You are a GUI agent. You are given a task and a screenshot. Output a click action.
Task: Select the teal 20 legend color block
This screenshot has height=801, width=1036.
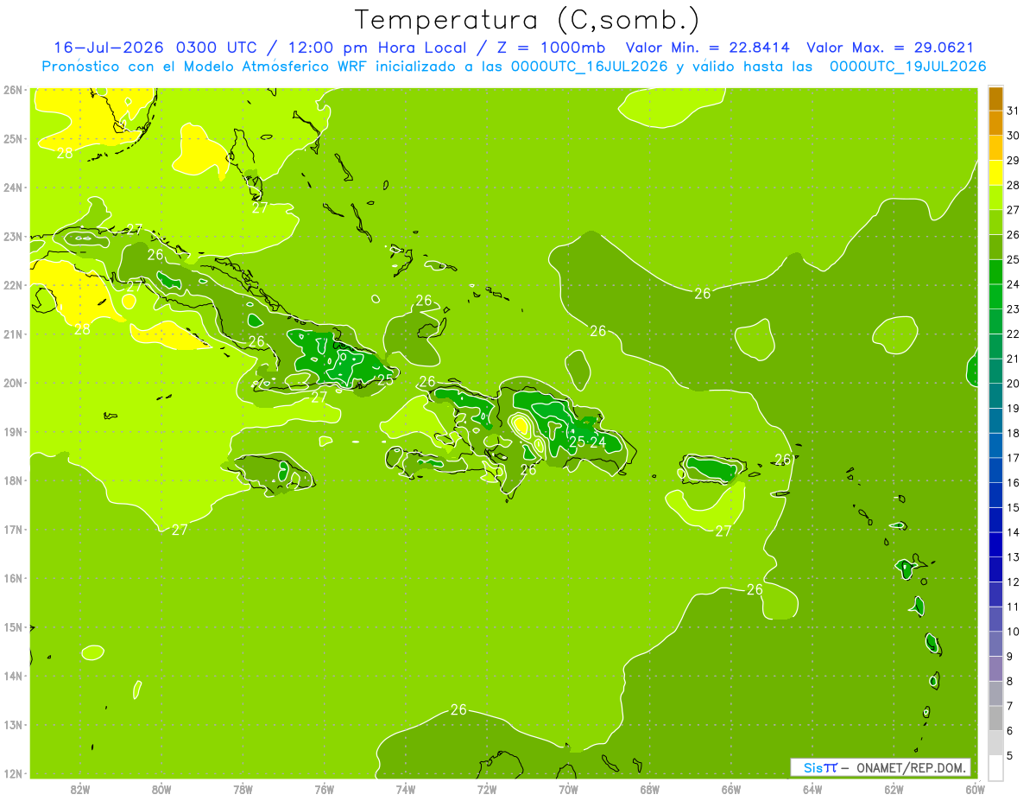click(995, 372)
